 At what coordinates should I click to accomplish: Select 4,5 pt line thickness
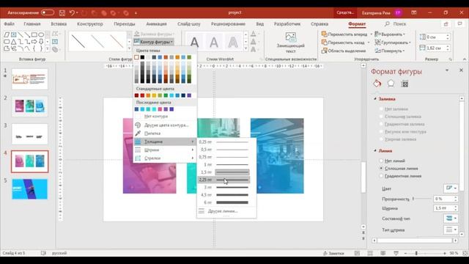point(224,195)
